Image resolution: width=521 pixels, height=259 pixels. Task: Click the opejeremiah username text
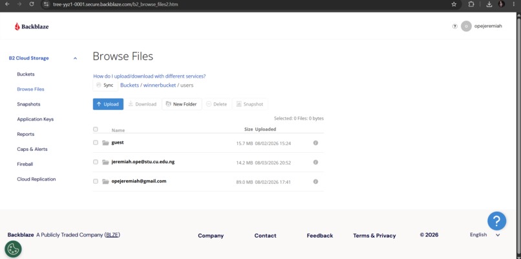pyautogui.click(x=488, y=27)
